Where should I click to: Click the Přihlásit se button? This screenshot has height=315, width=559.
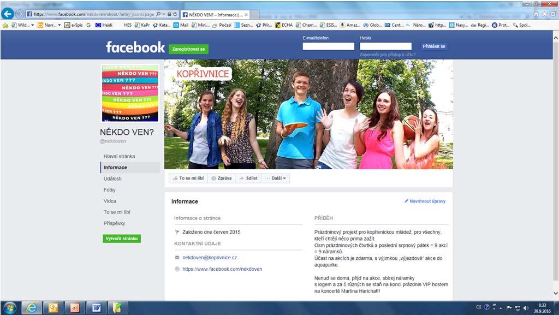[434, 46]
